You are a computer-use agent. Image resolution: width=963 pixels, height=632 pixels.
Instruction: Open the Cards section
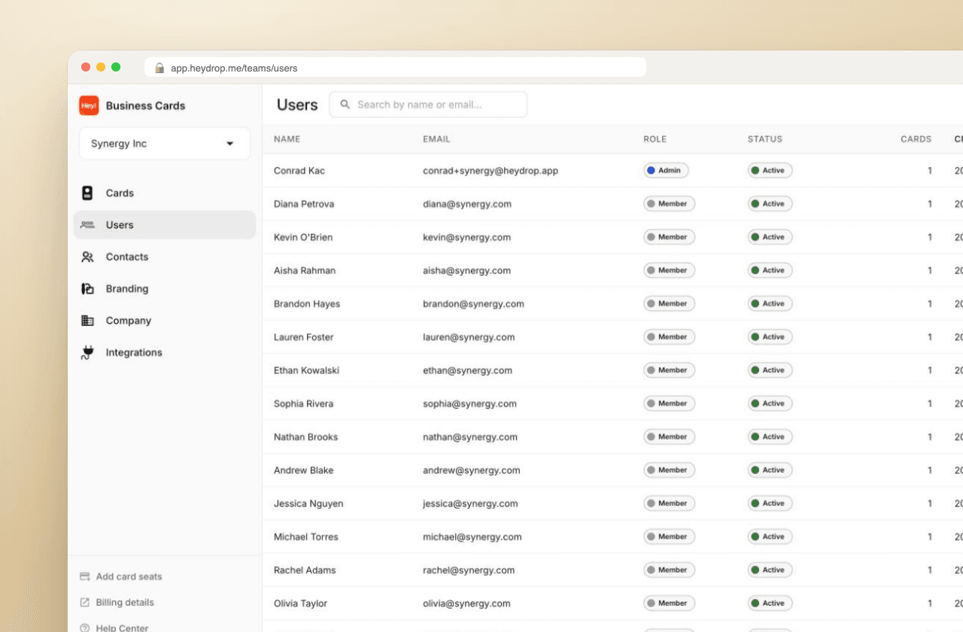165,193
